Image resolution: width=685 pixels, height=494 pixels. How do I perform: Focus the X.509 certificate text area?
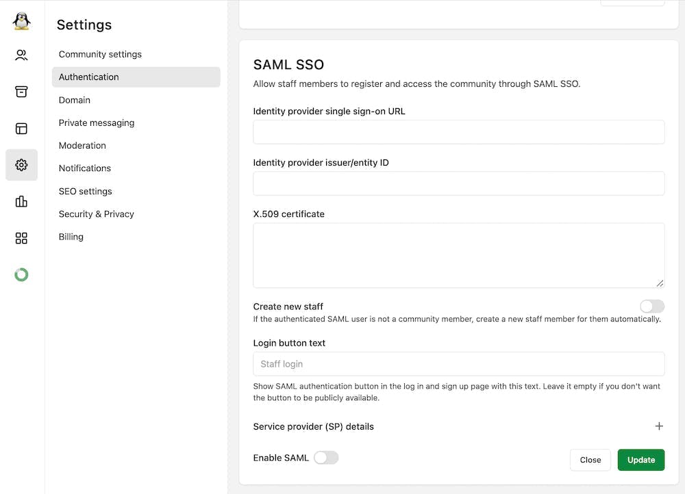[459, 255]
